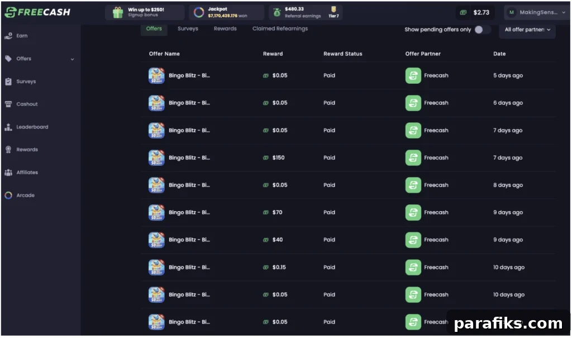Screen dimensions: 572x338
Task: Toggle Show pending offers only switch
Action: coord(482,30)
